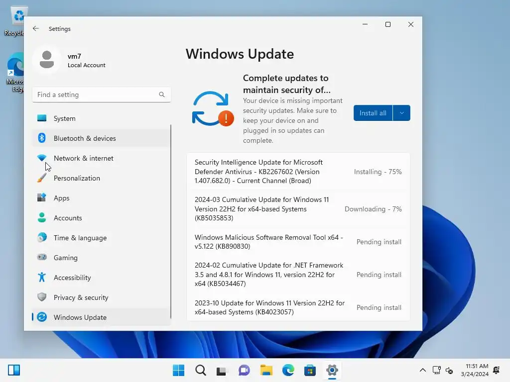
Task: Click the Accessibility figure icon
Action: [x=42, y=278]
